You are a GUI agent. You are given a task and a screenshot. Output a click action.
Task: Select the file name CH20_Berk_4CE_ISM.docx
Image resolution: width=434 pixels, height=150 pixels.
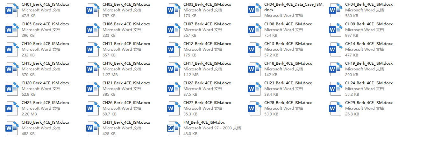[x=46, y=83]
